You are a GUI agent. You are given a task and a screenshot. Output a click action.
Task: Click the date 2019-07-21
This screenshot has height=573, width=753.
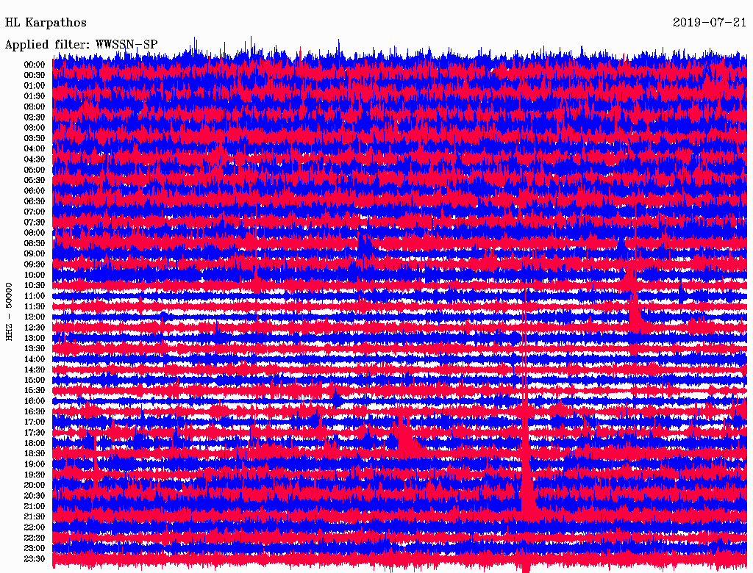710,22
